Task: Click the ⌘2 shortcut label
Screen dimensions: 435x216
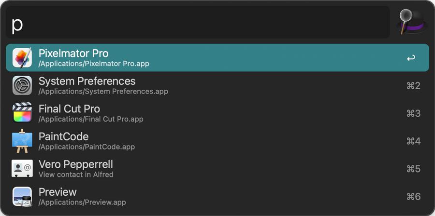Action: pyautogui.click(x=413, y=86)
